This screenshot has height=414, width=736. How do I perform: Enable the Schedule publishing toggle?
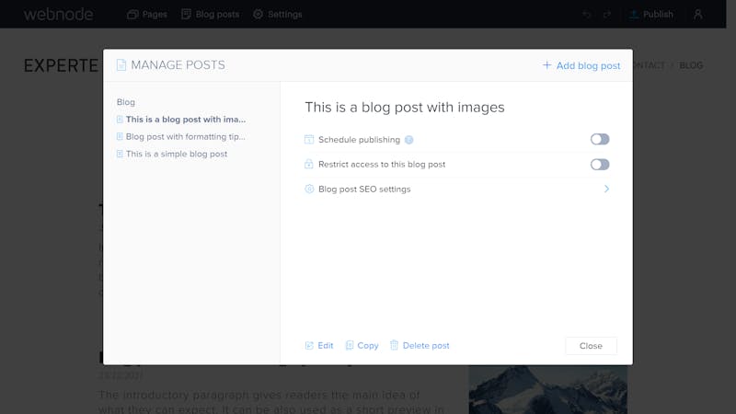coord(600,140)
